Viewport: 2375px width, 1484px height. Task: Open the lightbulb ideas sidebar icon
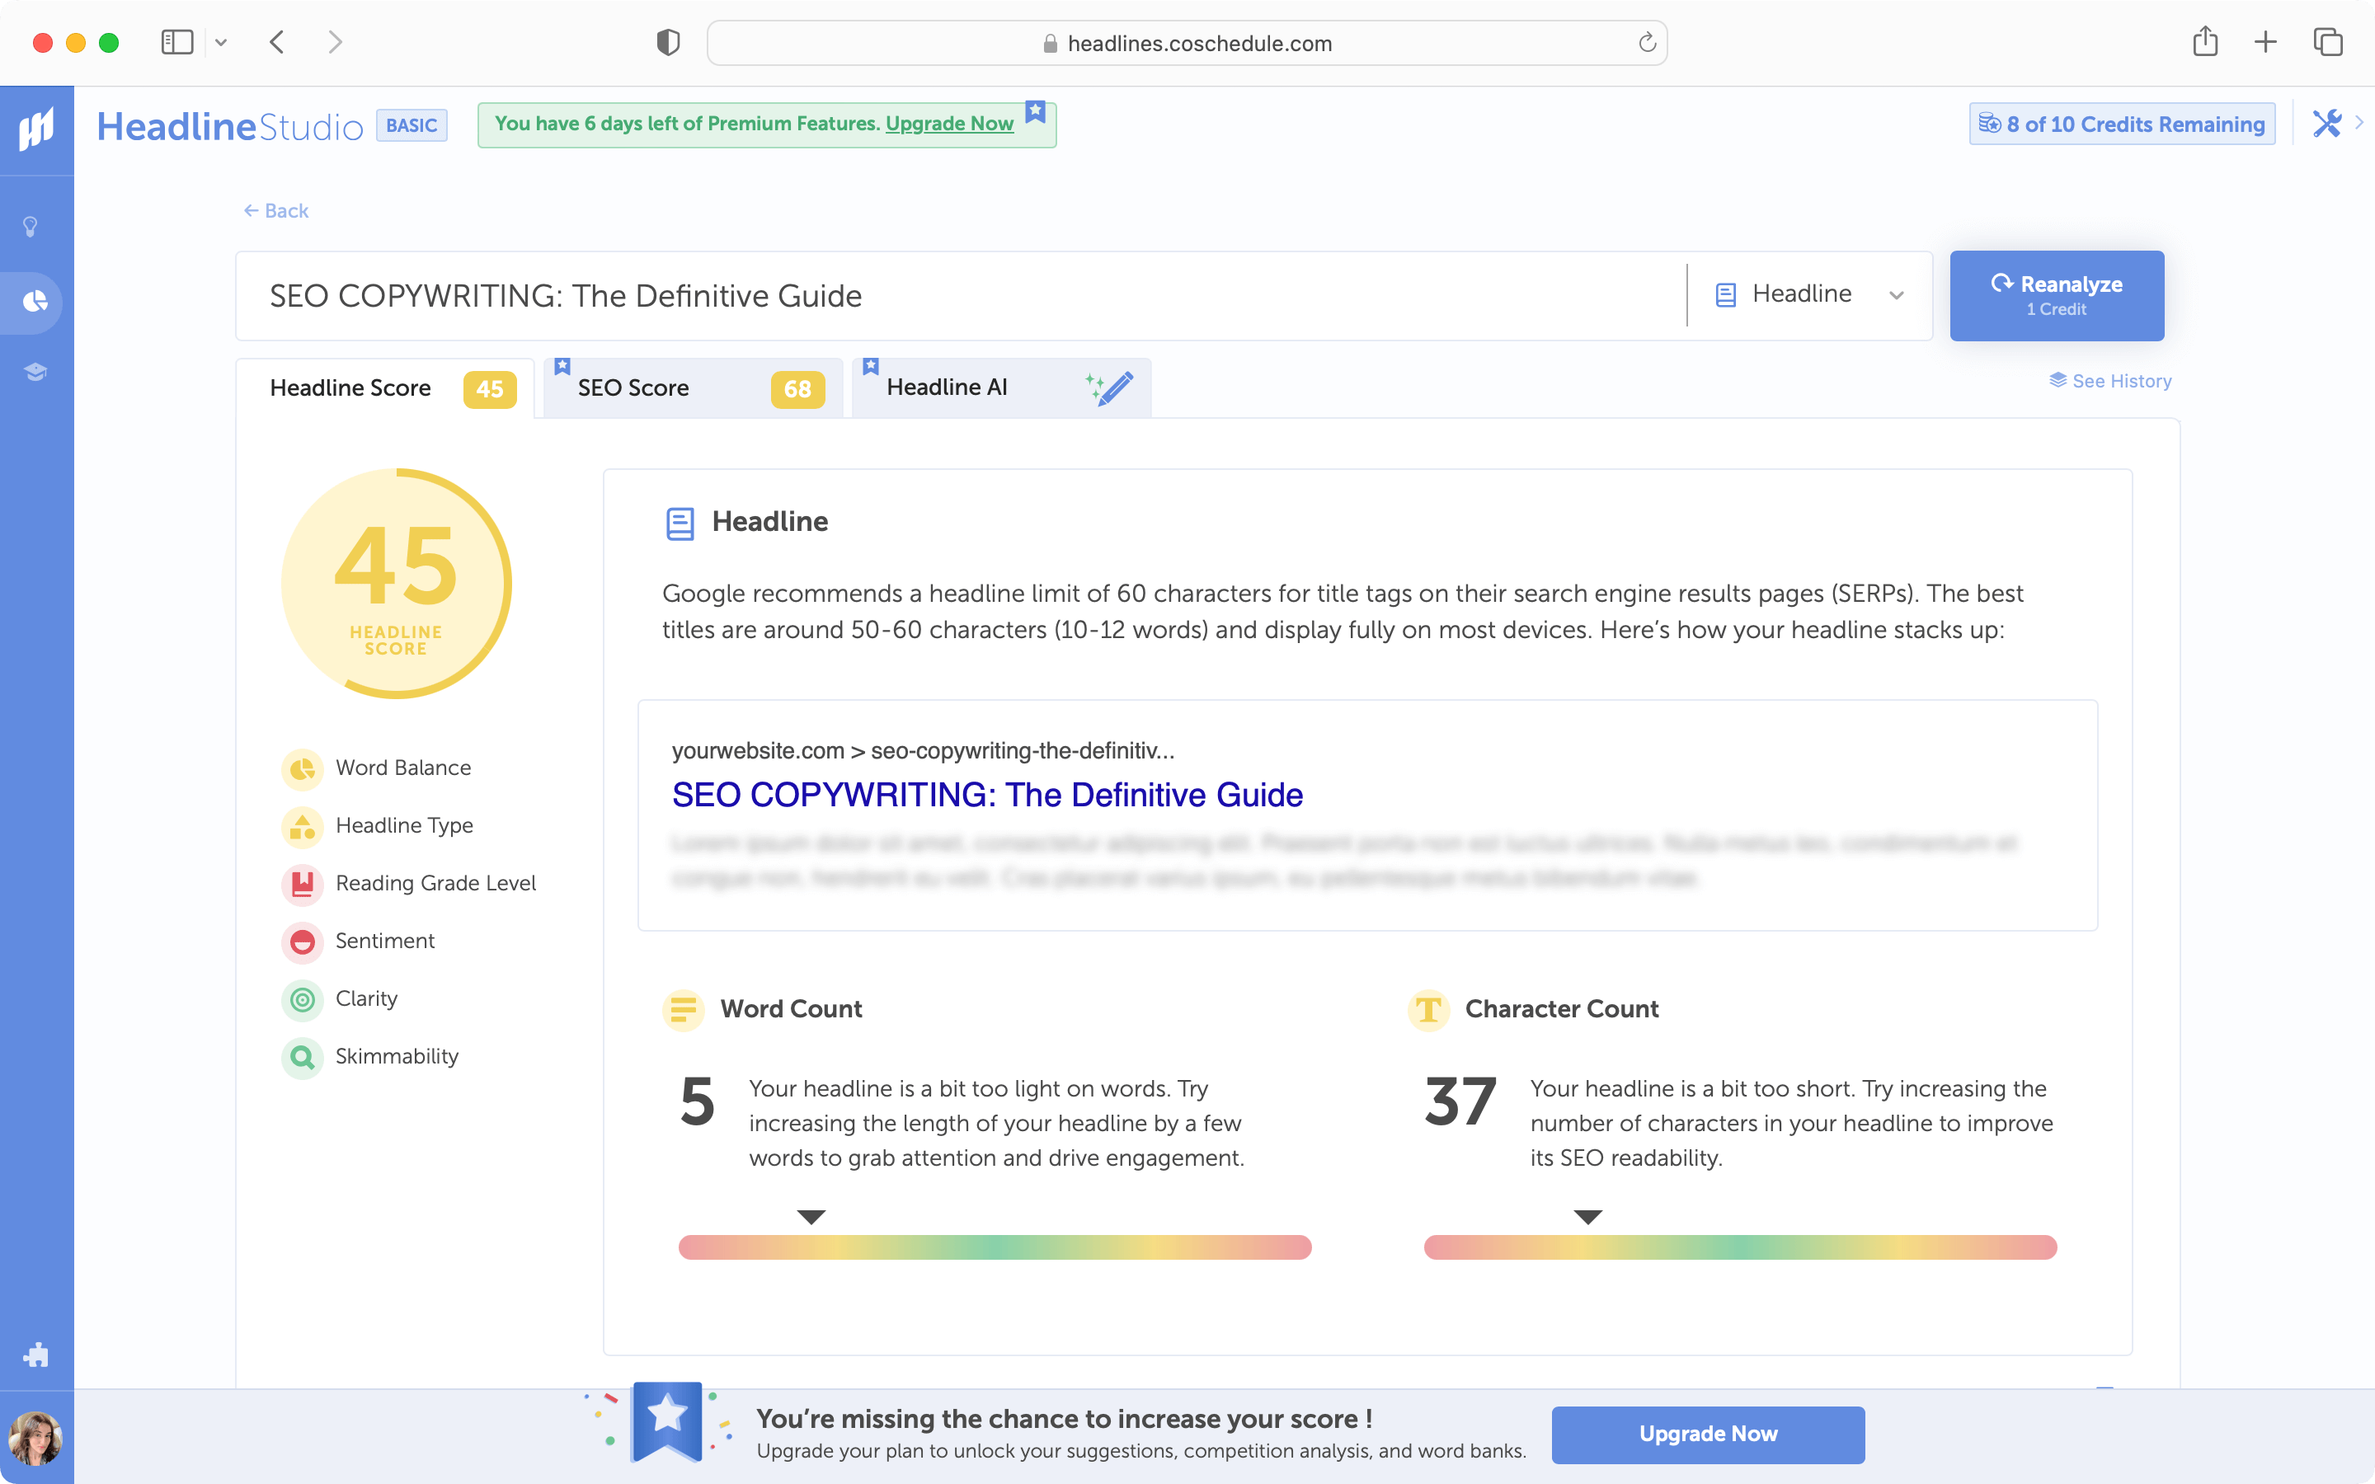31,227
